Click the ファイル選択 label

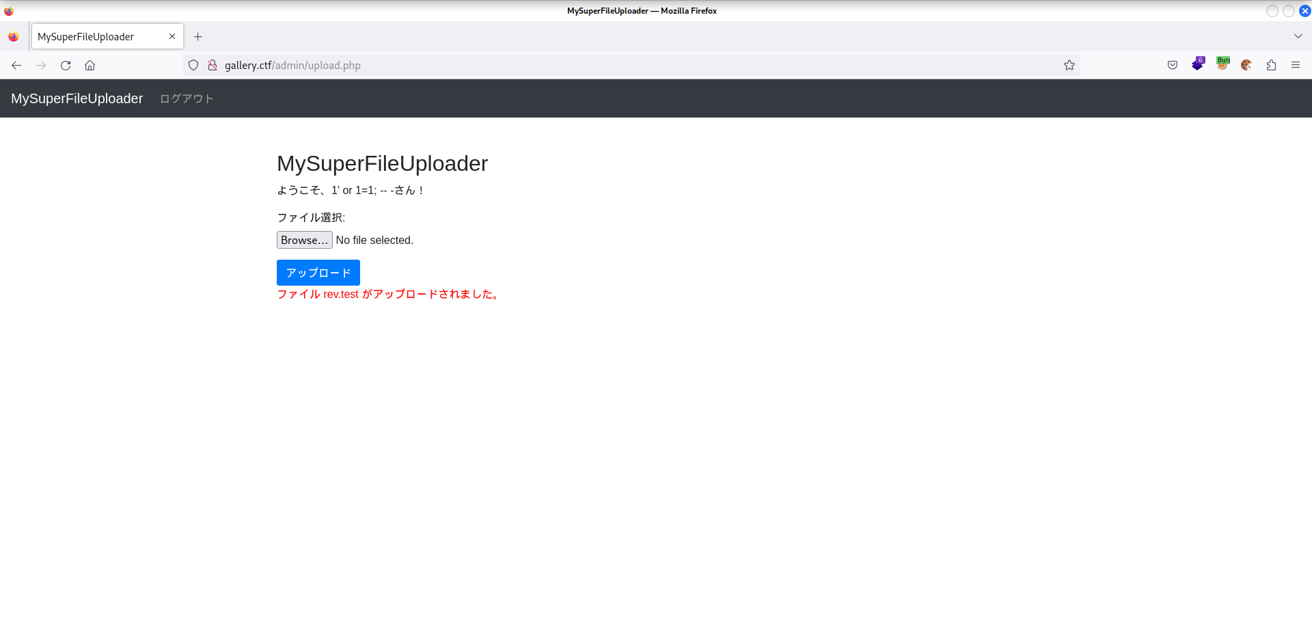pos(311,217)
